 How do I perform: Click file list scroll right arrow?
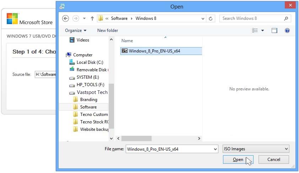pyautogui.click(x=199, y=138)
